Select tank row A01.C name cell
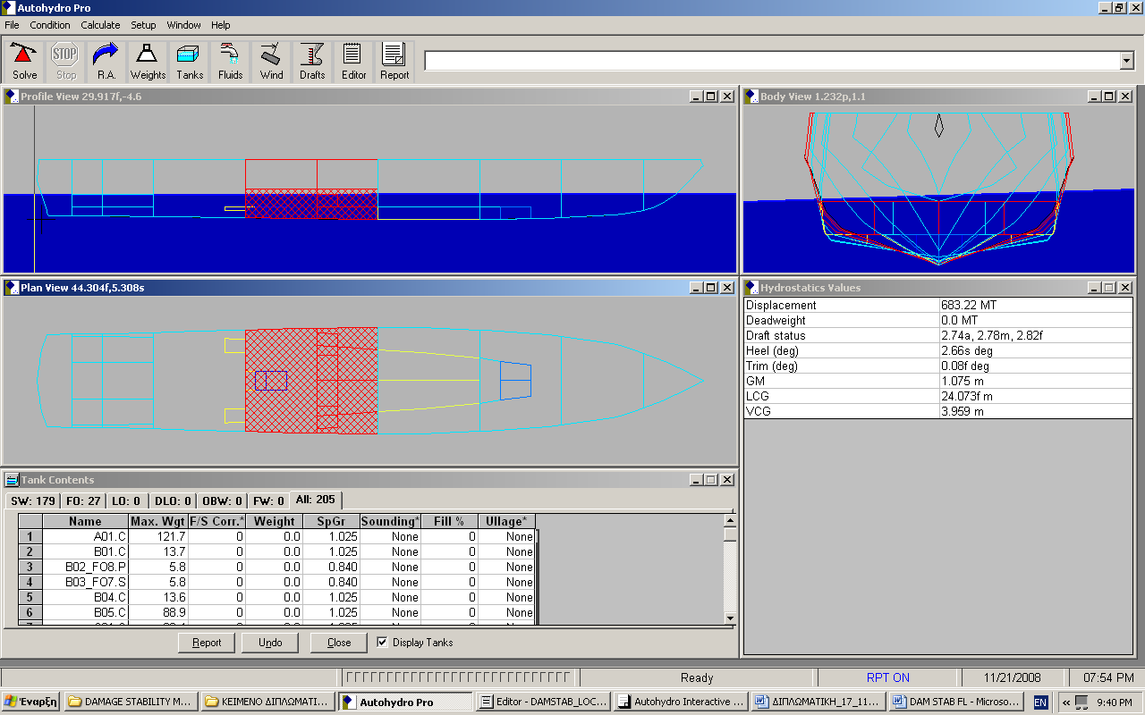 pos(86,536)
